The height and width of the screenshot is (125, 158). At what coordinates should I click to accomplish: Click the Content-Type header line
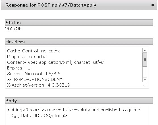tap(55, 62)
